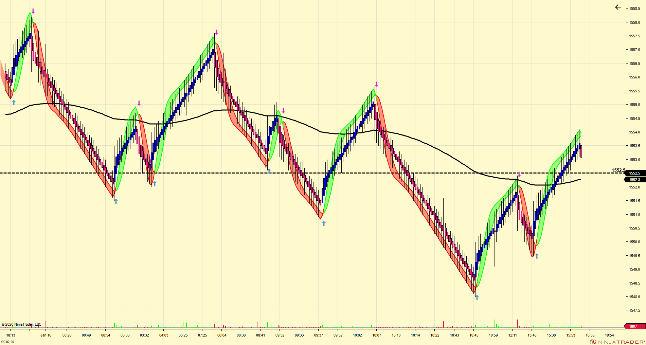Screen dimensions: 646x345
Task: Click the 00:26 time axis label
Action: click(x=67, y=335)
